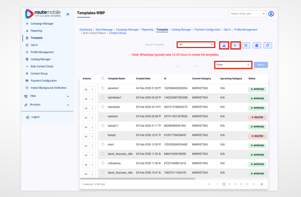The height and width of the screenshot is (197, 301).
Task: Click the Viber phone icon
Action: [26, 96]
